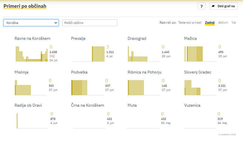Click the Podvelka bar chart
243x147 pixels.
pos(88,87)
